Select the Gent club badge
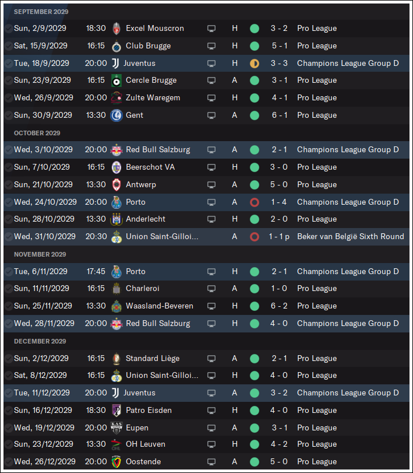The width and height of the screenshot is (413, 473). click(x=117, y=115)
